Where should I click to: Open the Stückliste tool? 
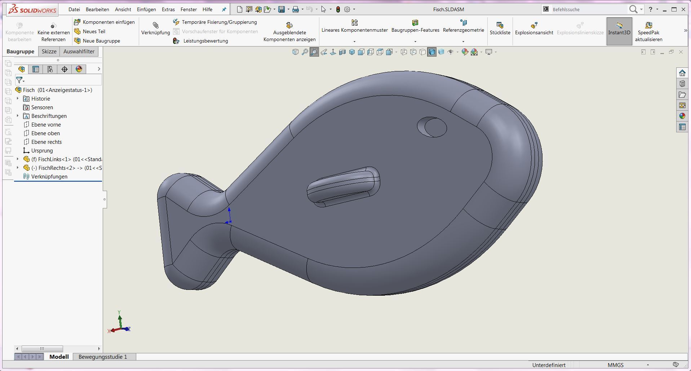[500, 28]
